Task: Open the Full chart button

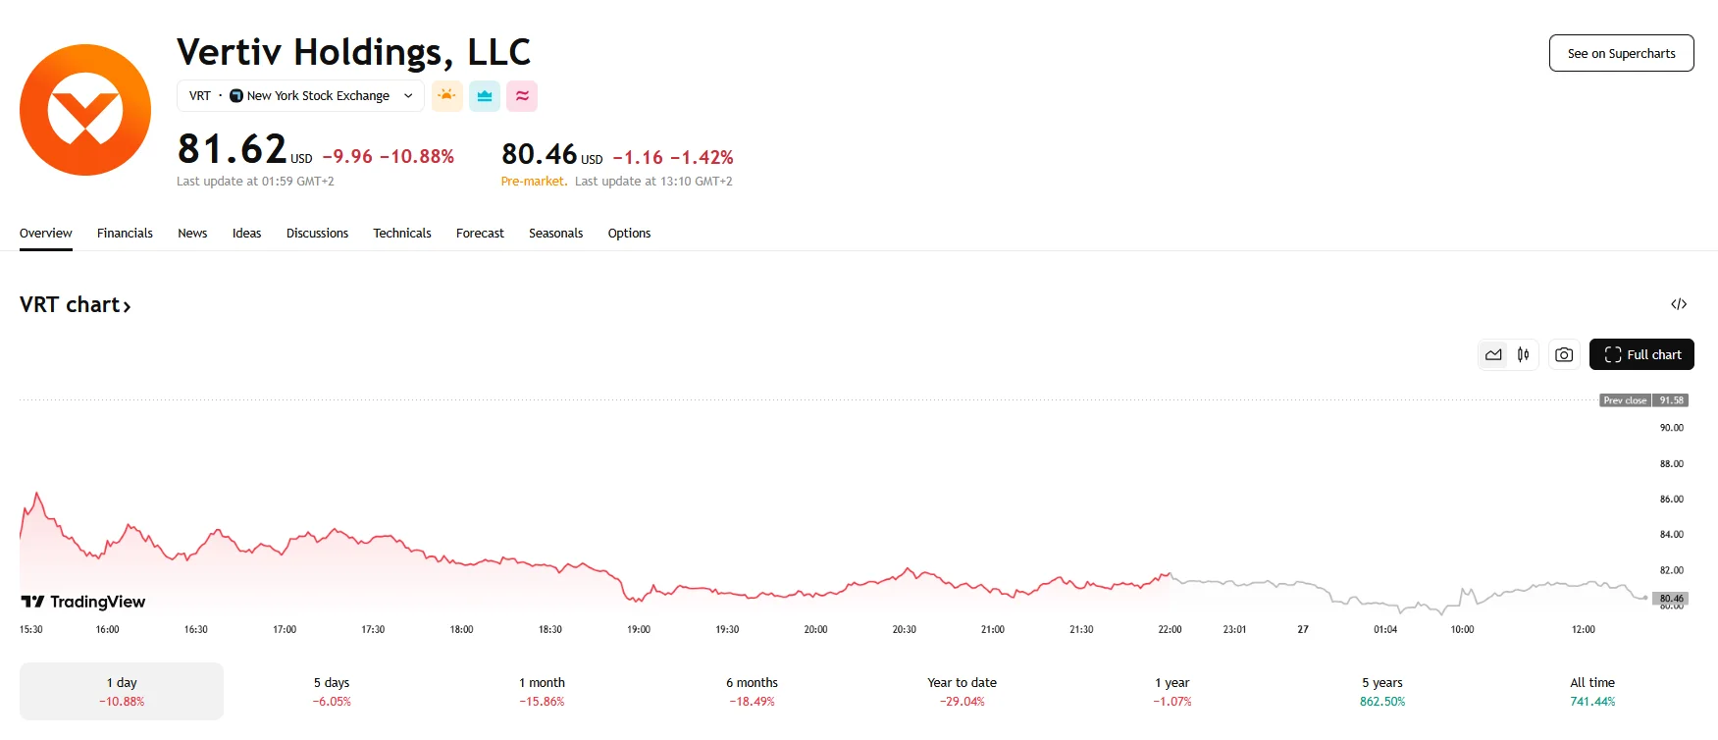Action: 1641,354
